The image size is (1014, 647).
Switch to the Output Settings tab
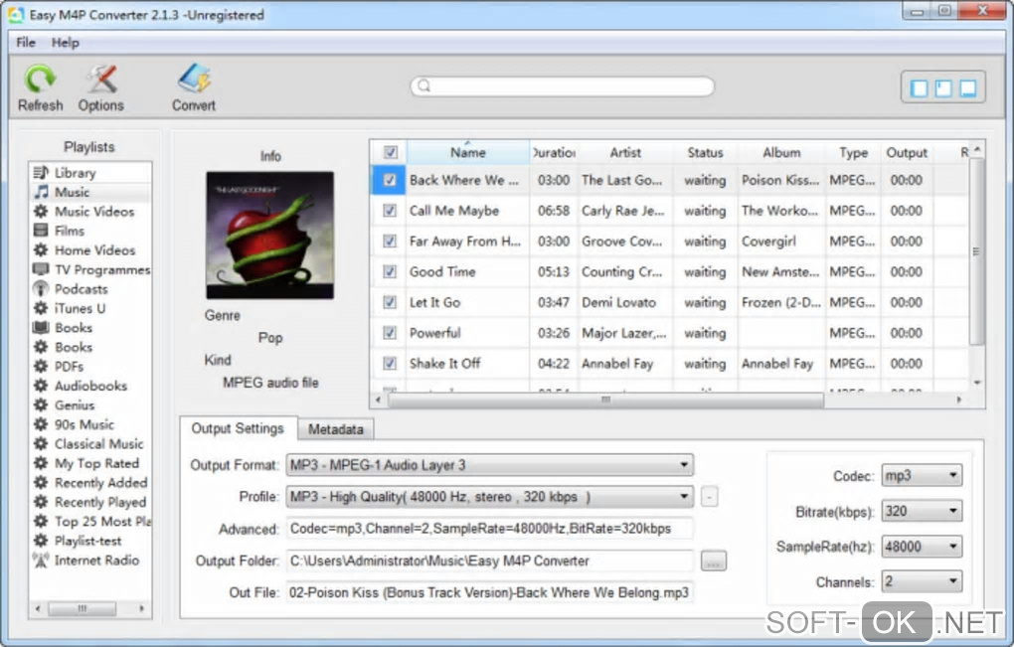click(238, 428)
